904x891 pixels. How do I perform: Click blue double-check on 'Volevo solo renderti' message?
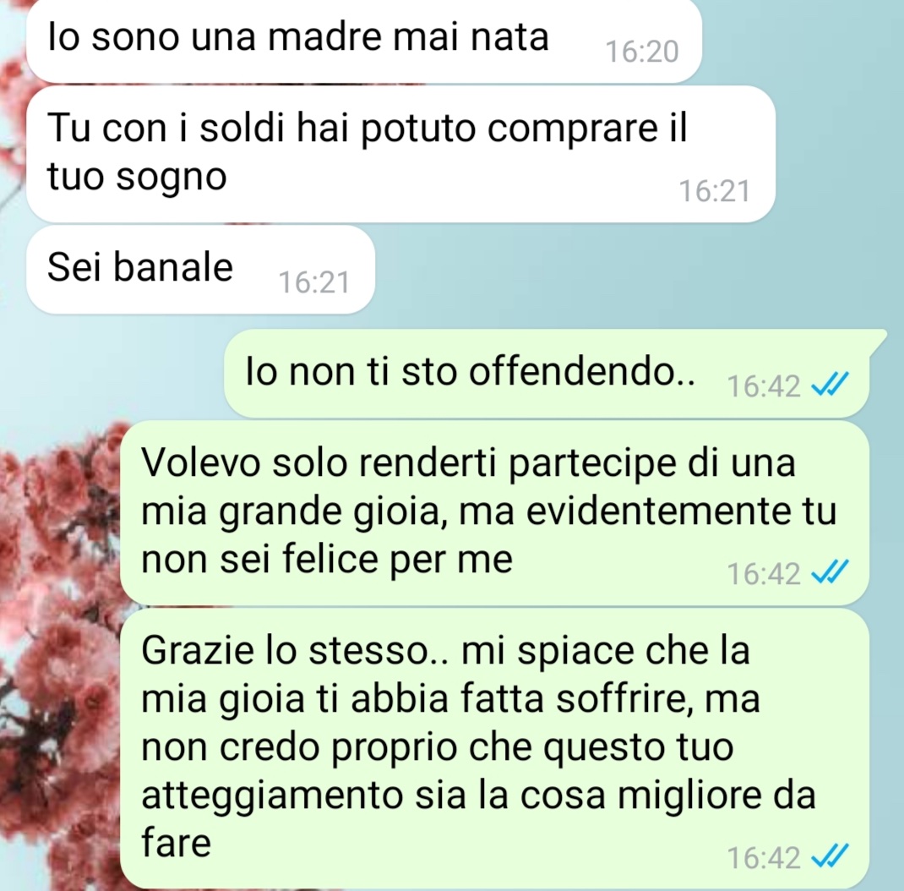click(830, 572)
